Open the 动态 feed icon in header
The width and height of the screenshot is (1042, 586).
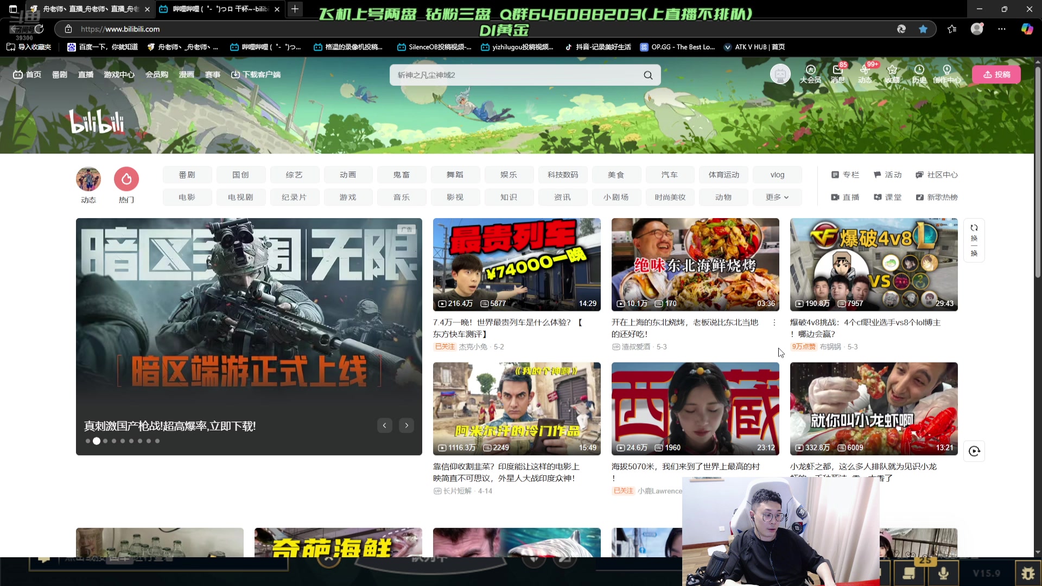click(x=865, y=74)
